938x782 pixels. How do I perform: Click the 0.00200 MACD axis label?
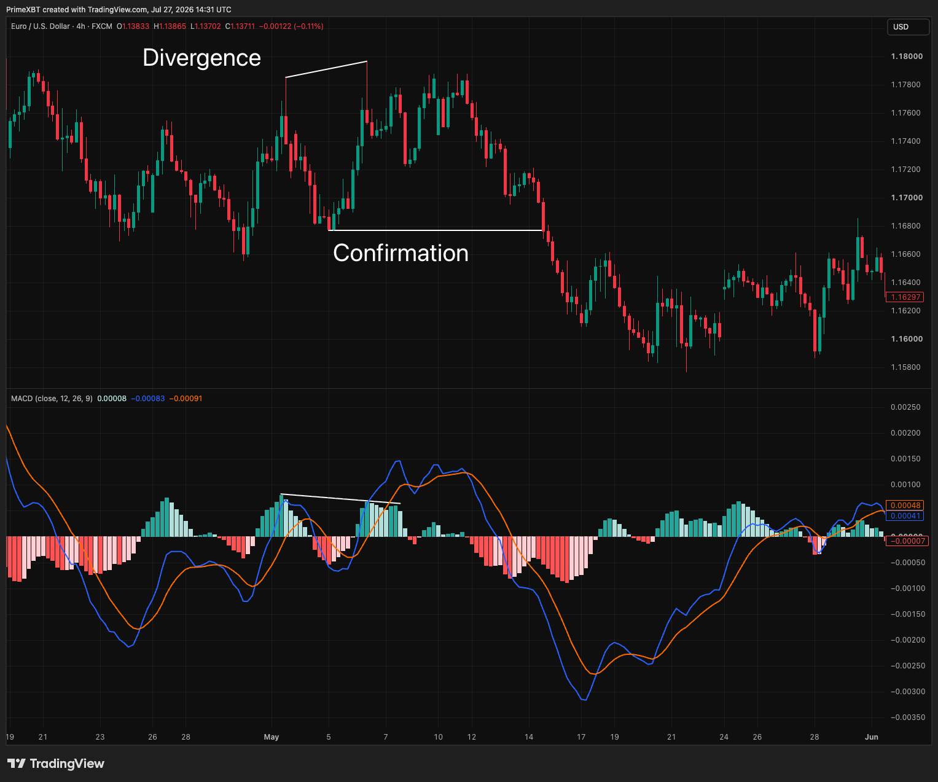(x=906, y=433)
